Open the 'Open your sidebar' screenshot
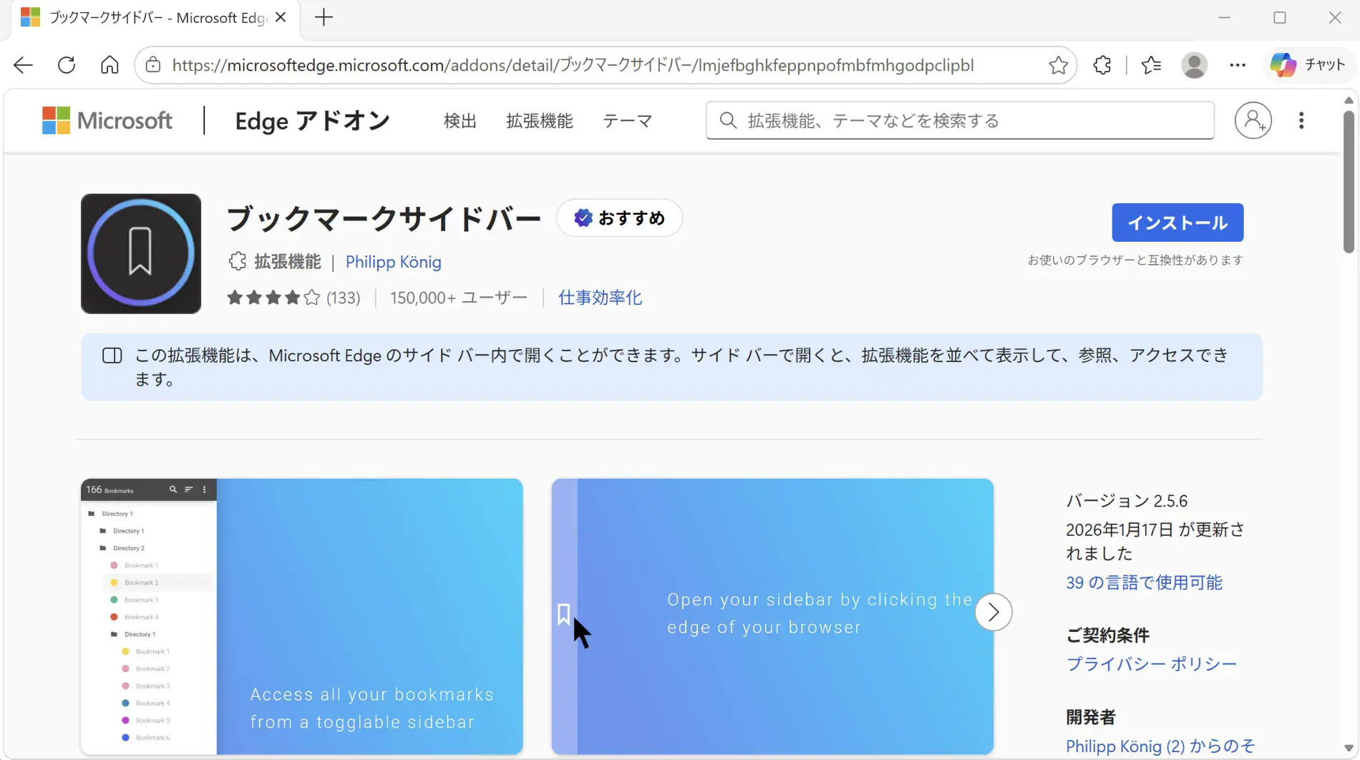Viewport: 1360px width, 760px height. (x=772, y=616)
